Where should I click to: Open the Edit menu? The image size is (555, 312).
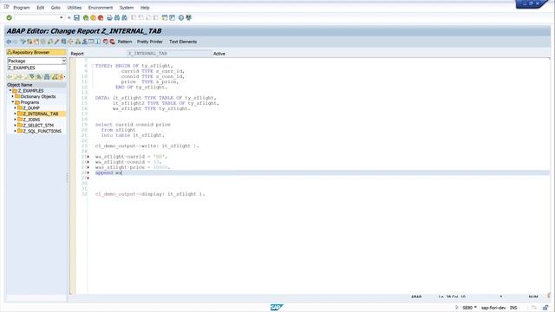pos(41,8)
